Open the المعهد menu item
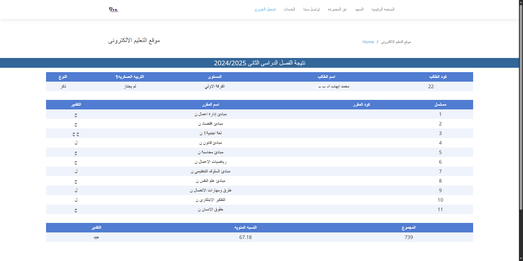 (x=359, y=9)
